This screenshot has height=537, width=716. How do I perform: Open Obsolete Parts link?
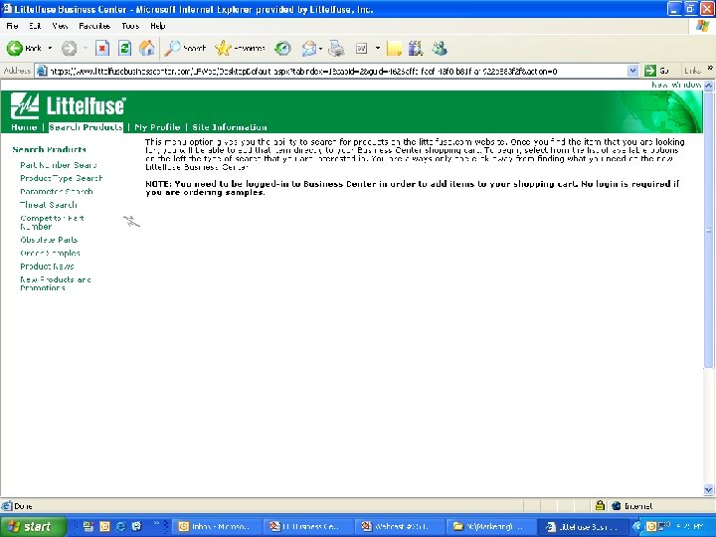coord(49,240)
